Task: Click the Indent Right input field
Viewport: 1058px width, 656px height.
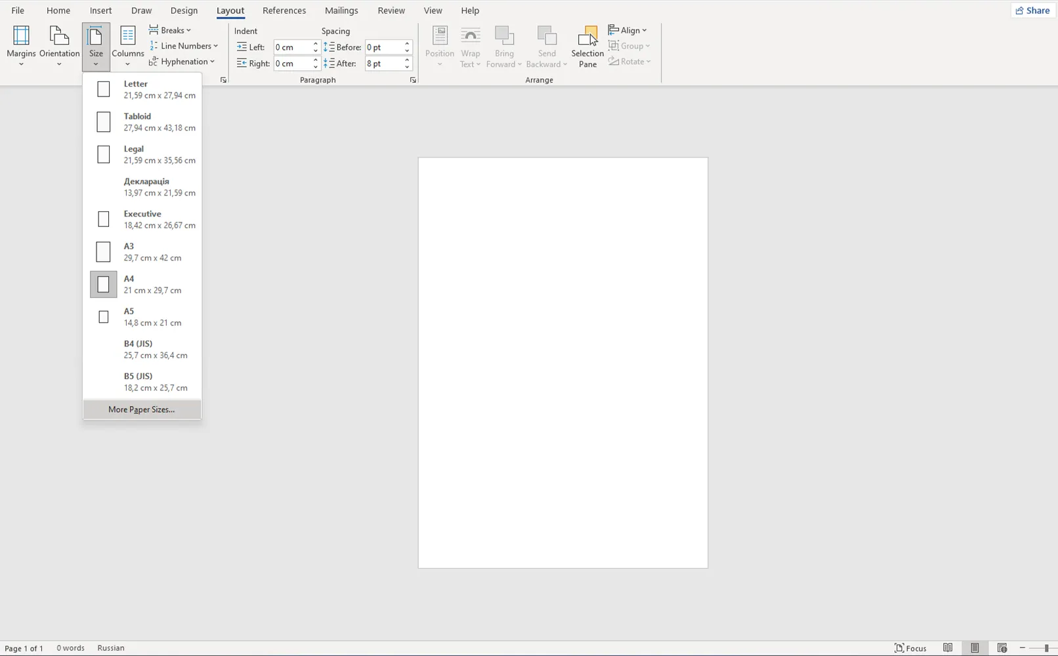Action: [x=292, y=64]
